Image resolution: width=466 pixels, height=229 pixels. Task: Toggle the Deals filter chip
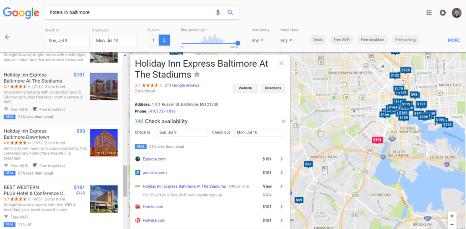[318, 40]
